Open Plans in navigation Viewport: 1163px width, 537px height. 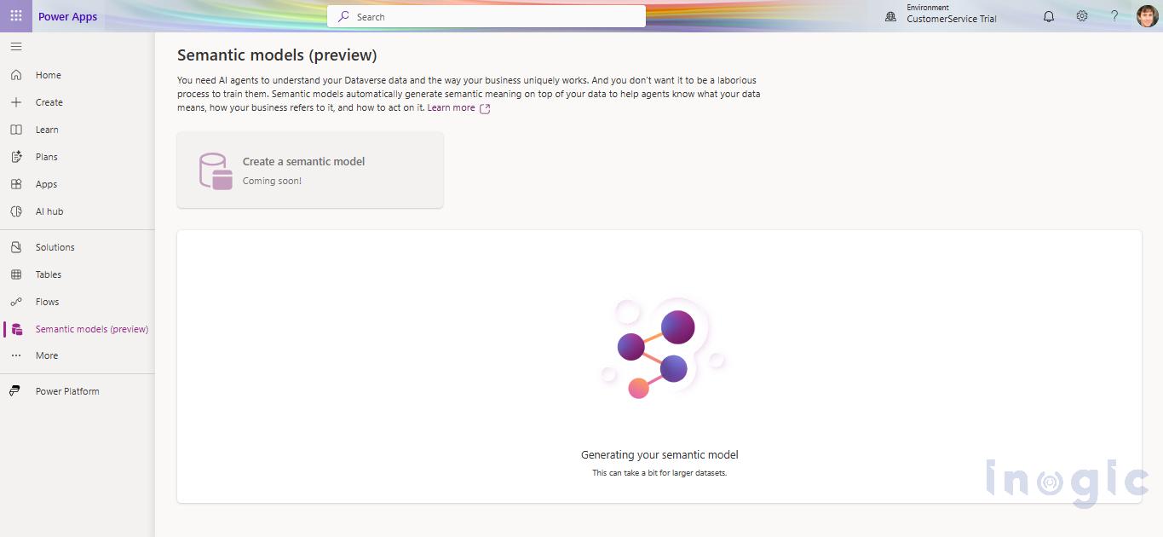click(77, 157)
